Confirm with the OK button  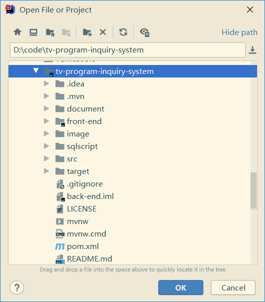tap(181, 287)
